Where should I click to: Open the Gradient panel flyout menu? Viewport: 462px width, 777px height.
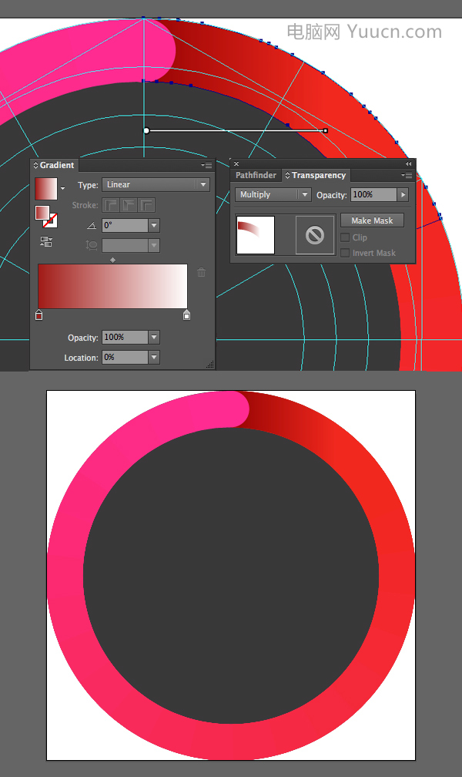(x=207, y=165)
